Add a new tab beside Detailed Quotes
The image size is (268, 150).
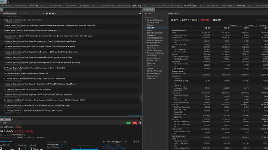[12, 119]
